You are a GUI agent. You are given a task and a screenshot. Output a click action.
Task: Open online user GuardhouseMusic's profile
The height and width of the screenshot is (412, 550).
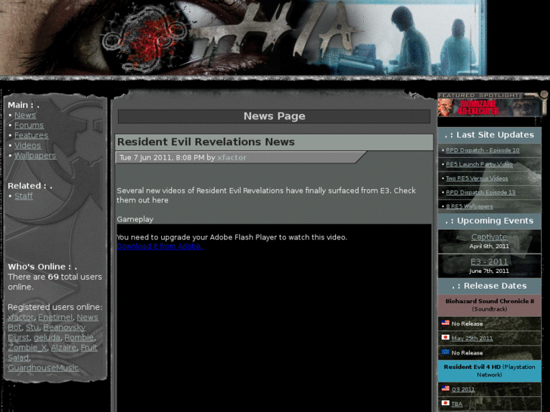pyautogui.click(x=43, y=368)
